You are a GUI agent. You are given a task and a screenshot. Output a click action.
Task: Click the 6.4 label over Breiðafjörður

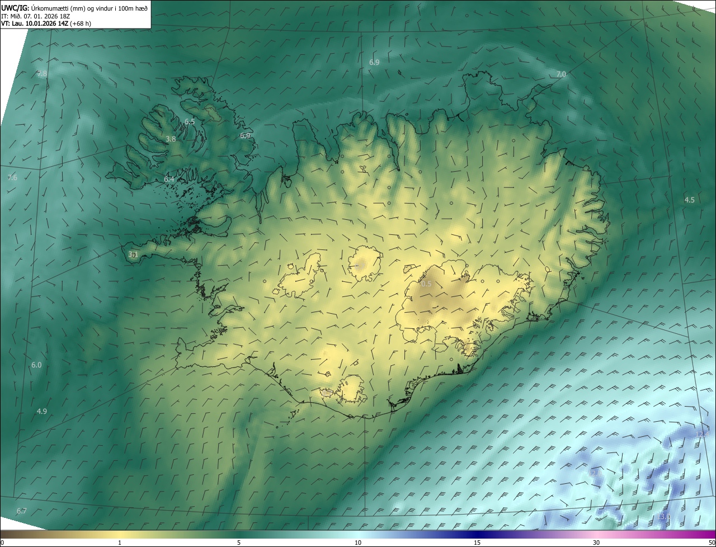169,179
